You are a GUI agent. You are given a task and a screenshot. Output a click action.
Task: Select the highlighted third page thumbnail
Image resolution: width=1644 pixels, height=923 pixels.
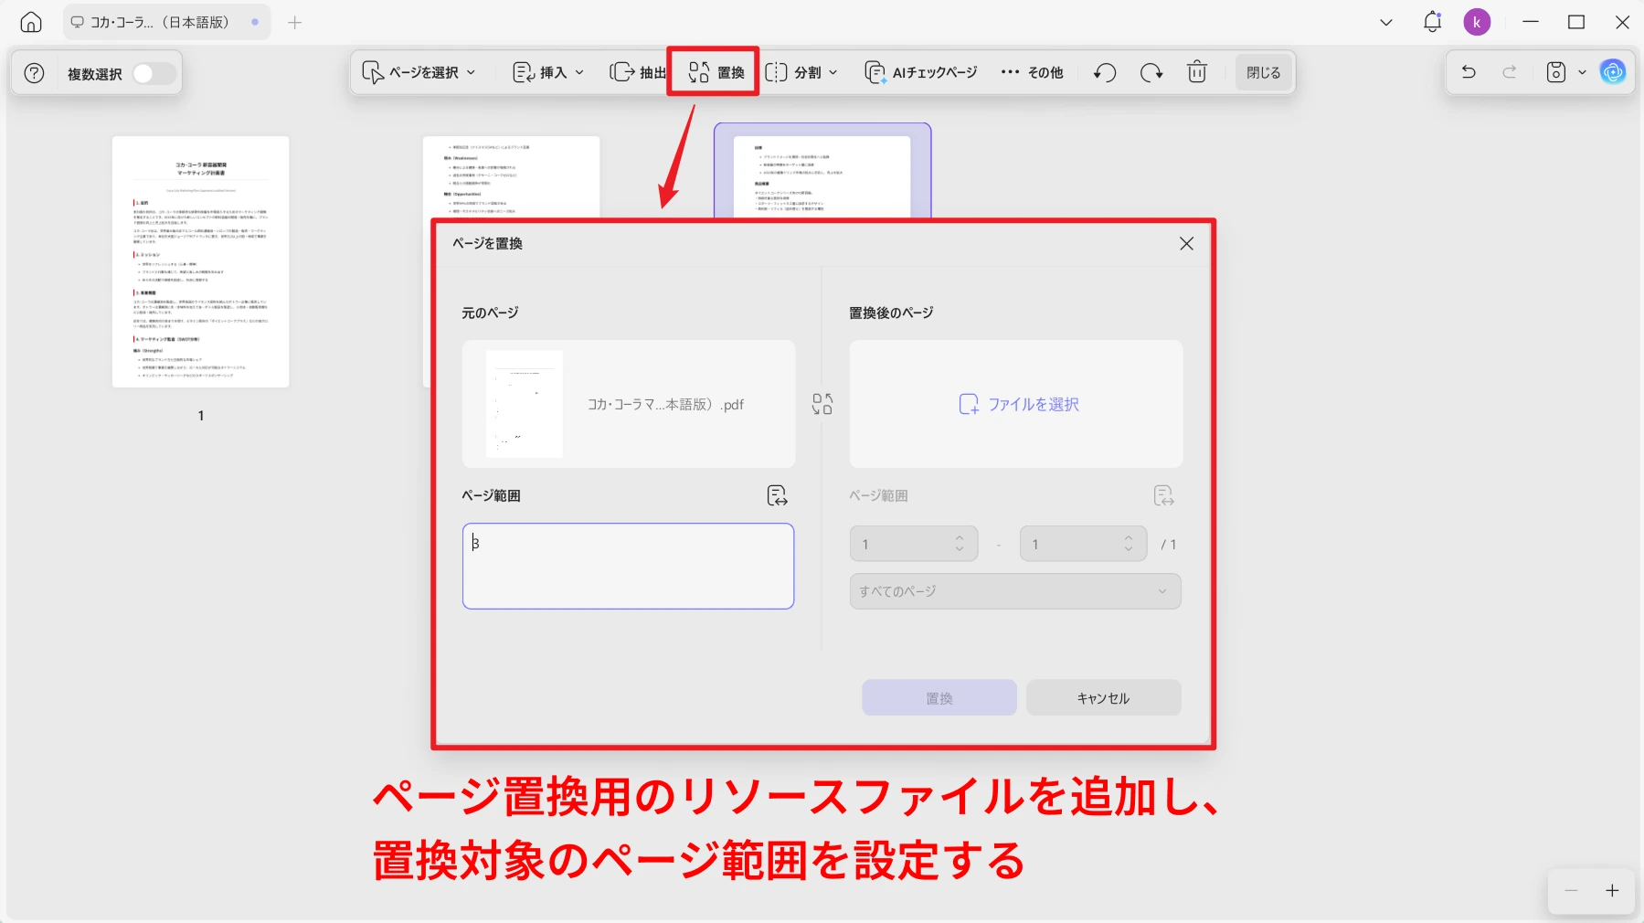tap(822, 173)
